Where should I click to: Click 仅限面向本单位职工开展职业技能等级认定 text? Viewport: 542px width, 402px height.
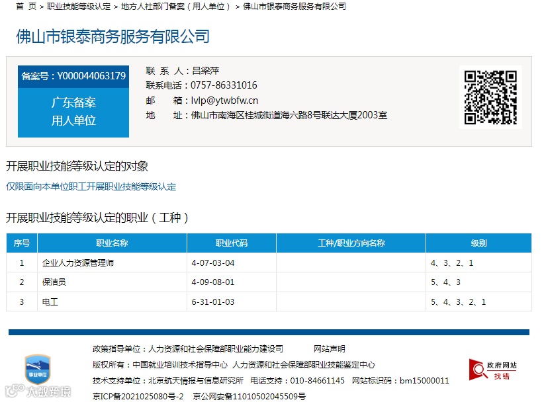pos(91,186)
